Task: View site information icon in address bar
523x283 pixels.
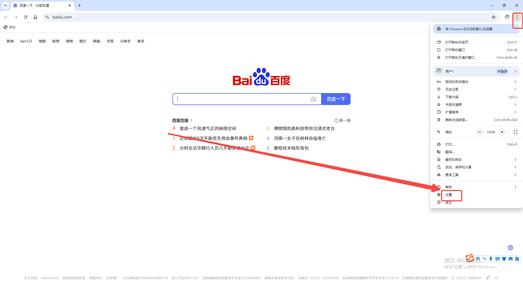Action: pos(47,17)
